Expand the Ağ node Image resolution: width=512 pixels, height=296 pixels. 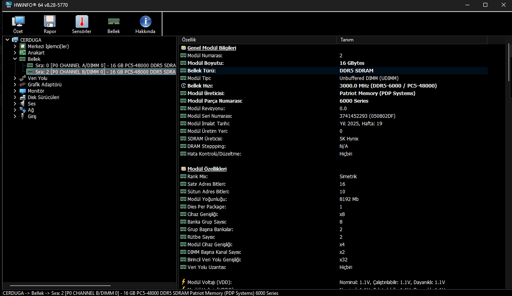(15, 110)
